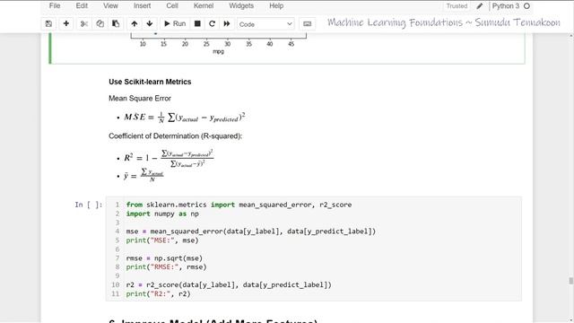Image resolution: width=574 pixels, height=323 pixels.
Task: Save notebook with the floppy disk icon
Action: (48, 24)
